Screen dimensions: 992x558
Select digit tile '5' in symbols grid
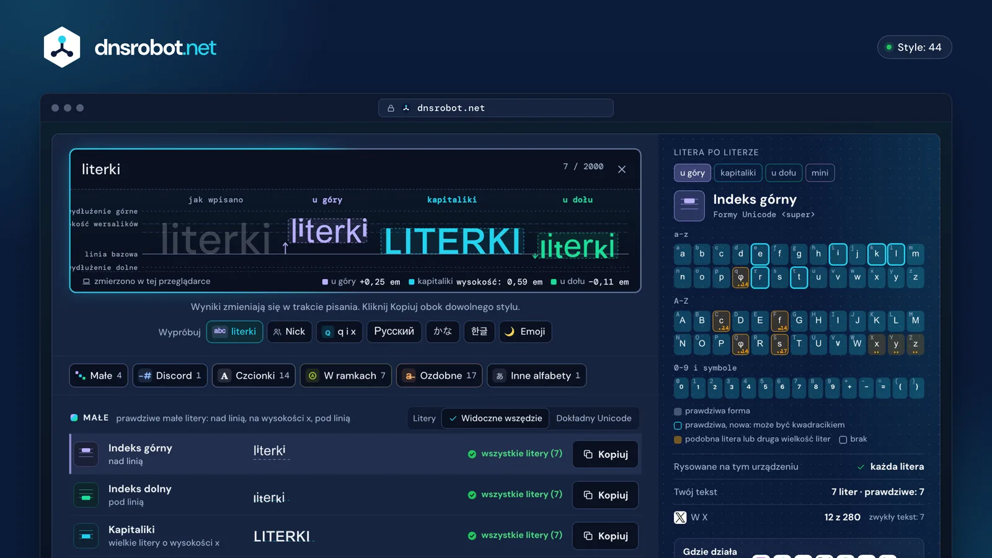[765, 387]
